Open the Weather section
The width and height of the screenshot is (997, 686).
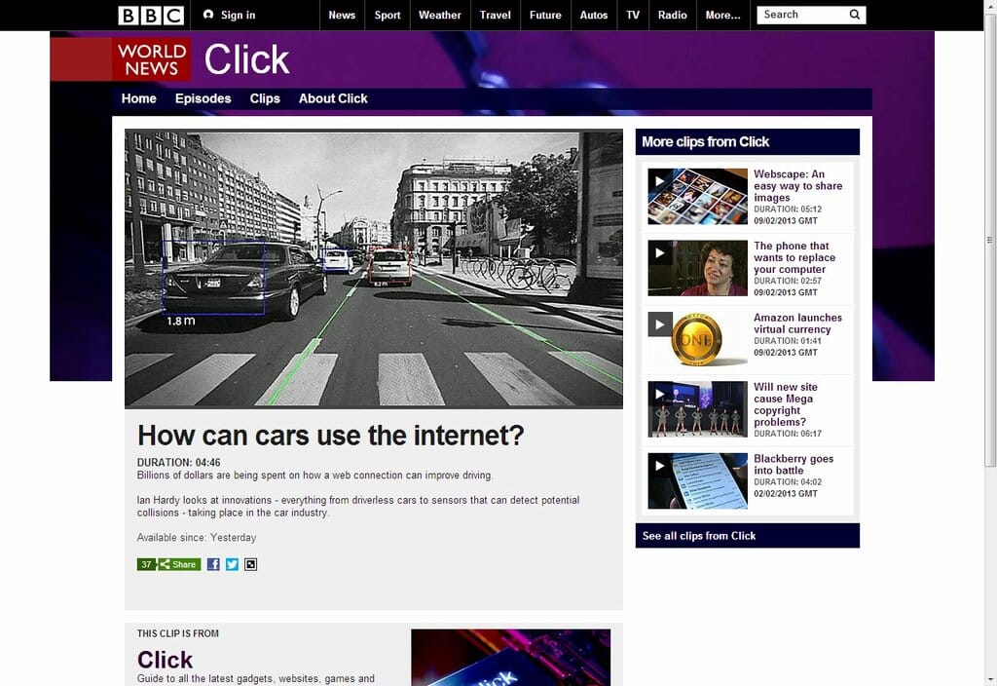pos(439,16)
